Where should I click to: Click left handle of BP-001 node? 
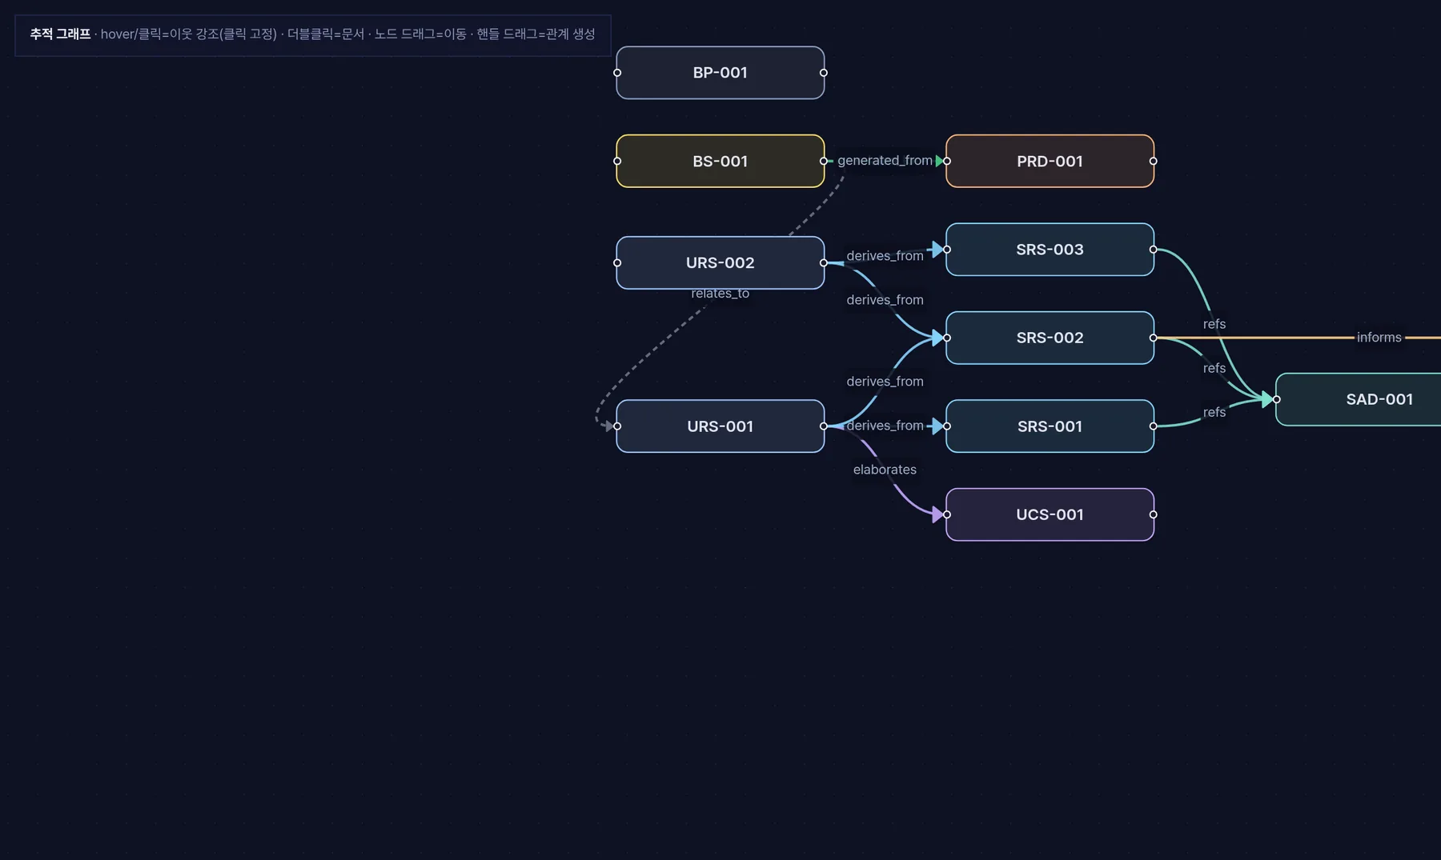(x=617, y=73)
